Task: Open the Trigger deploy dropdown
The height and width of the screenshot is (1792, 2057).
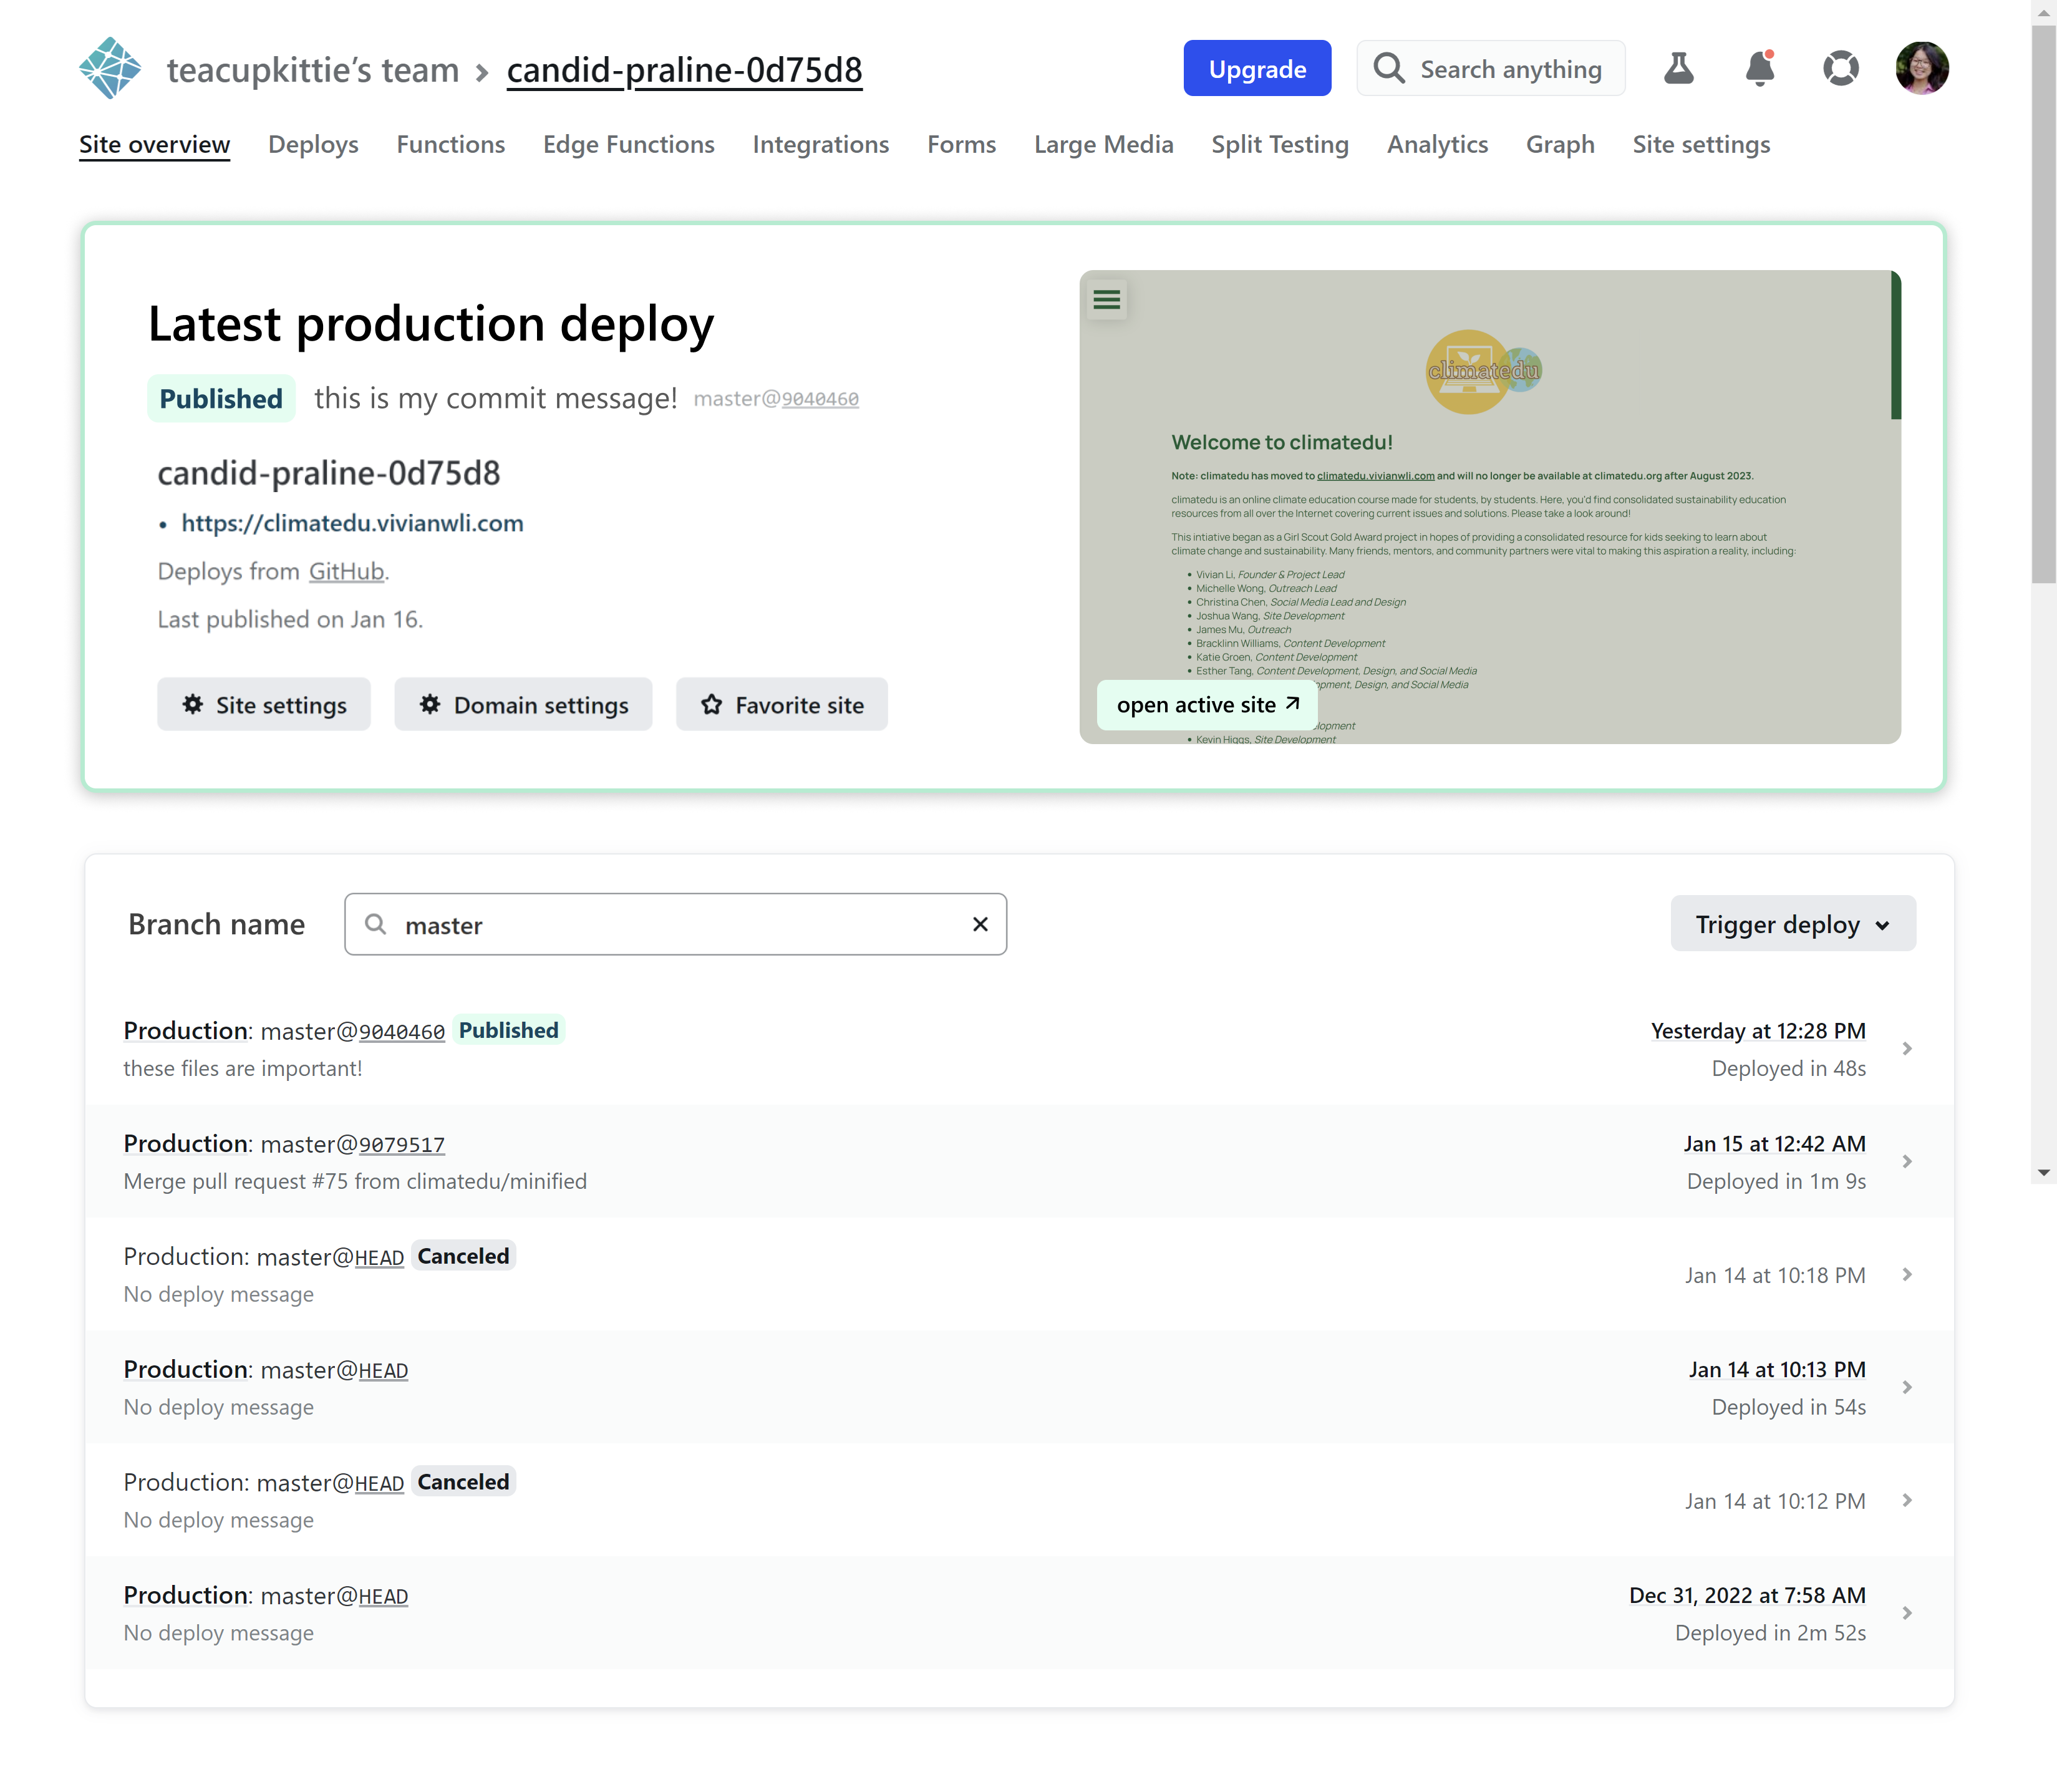Action: point(1792,923)
